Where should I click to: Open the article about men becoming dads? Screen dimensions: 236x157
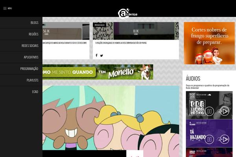pyautogui.click(x=121, y=42)
